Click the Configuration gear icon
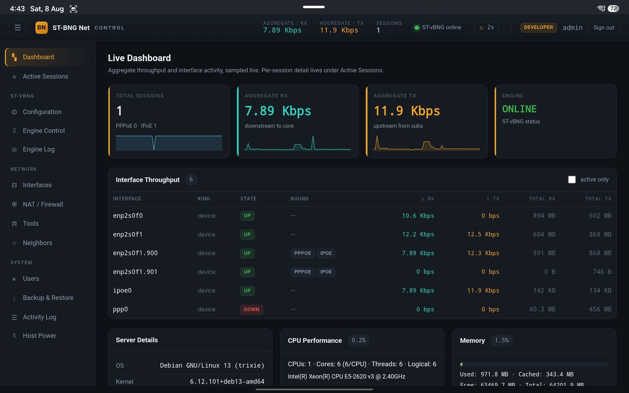Viewport: 629px width, 393px height. pyautogui.click(x=14, y=112)
